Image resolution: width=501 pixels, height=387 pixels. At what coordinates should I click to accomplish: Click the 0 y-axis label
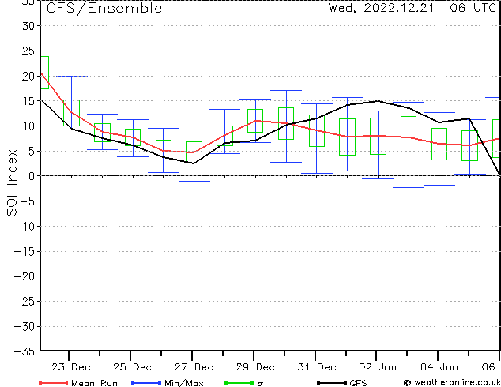point(32,176)
